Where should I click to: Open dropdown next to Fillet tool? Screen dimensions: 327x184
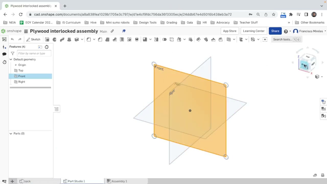click(x=94, y=39)
